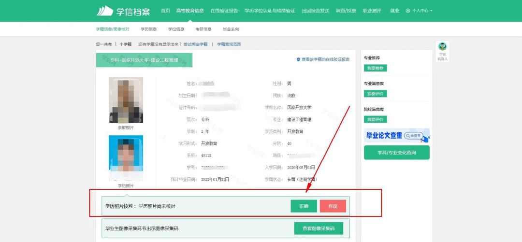Viewport: 522px width, 242px height.
Task: Open 查看该学籍的在线验证报告 link
Action: coord(326,59)
